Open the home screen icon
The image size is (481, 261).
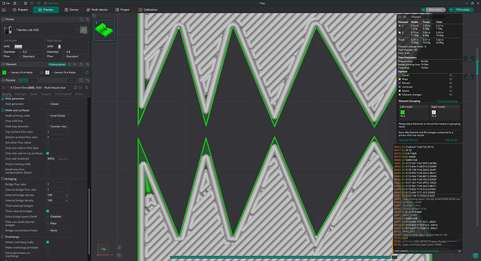pos(3,10)
